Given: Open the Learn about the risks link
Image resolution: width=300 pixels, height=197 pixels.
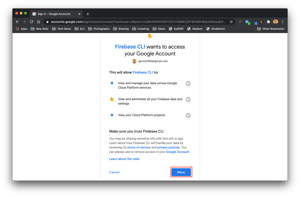Looking at the screenshot, I should pos(124,159).
